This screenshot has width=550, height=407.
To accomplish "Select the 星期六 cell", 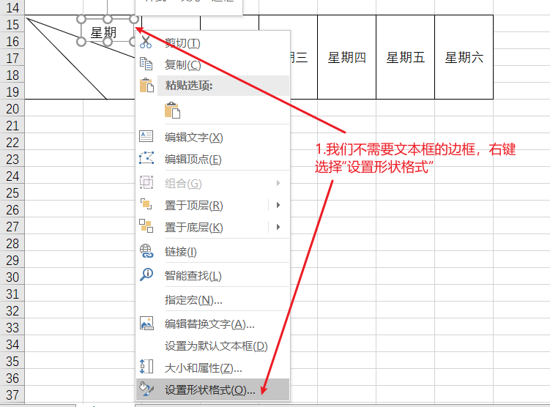I will [464, 57].
